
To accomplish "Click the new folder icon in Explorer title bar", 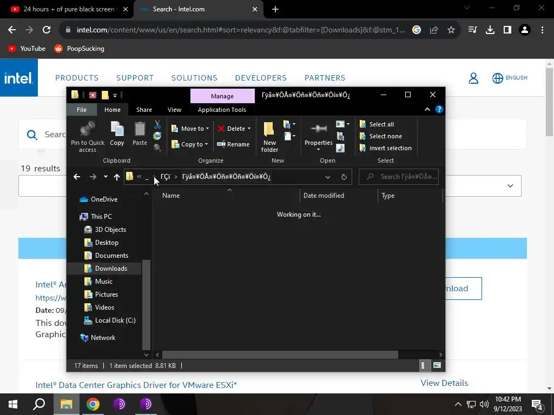I will click(105, 95).
